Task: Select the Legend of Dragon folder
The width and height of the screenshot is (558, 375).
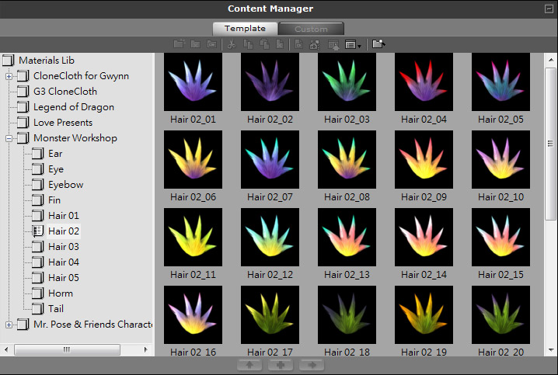Action: click(73, 107)
